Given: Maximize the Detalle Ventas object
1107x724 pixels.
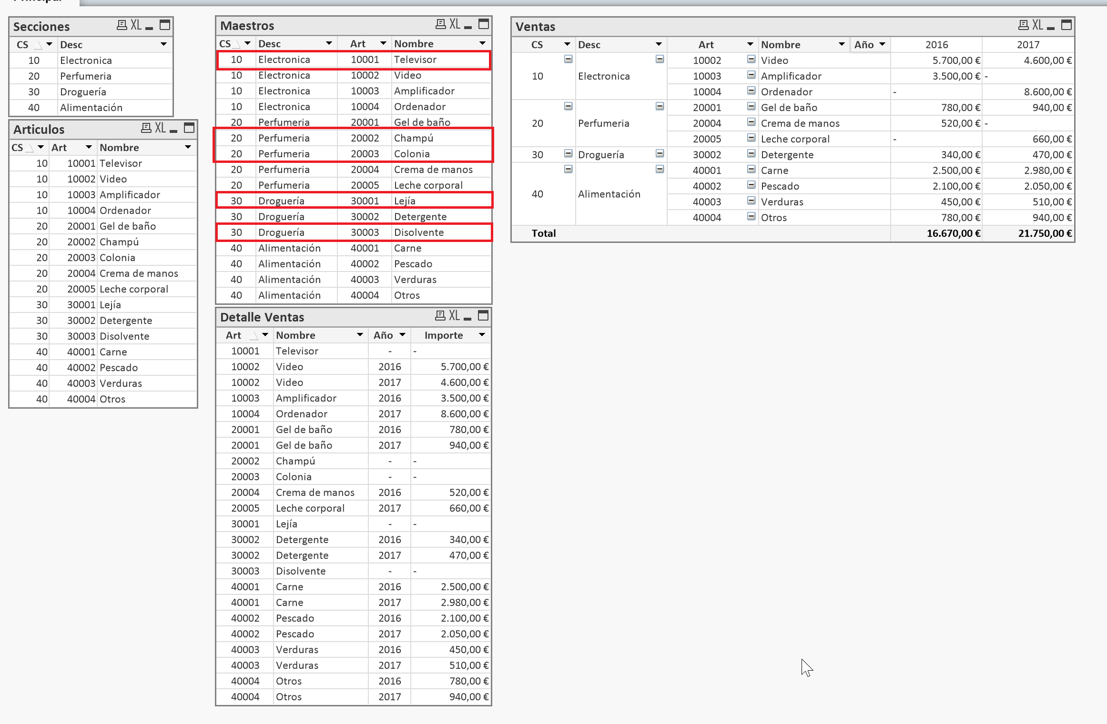Looking at the screenshot, I should coord(483,316).
